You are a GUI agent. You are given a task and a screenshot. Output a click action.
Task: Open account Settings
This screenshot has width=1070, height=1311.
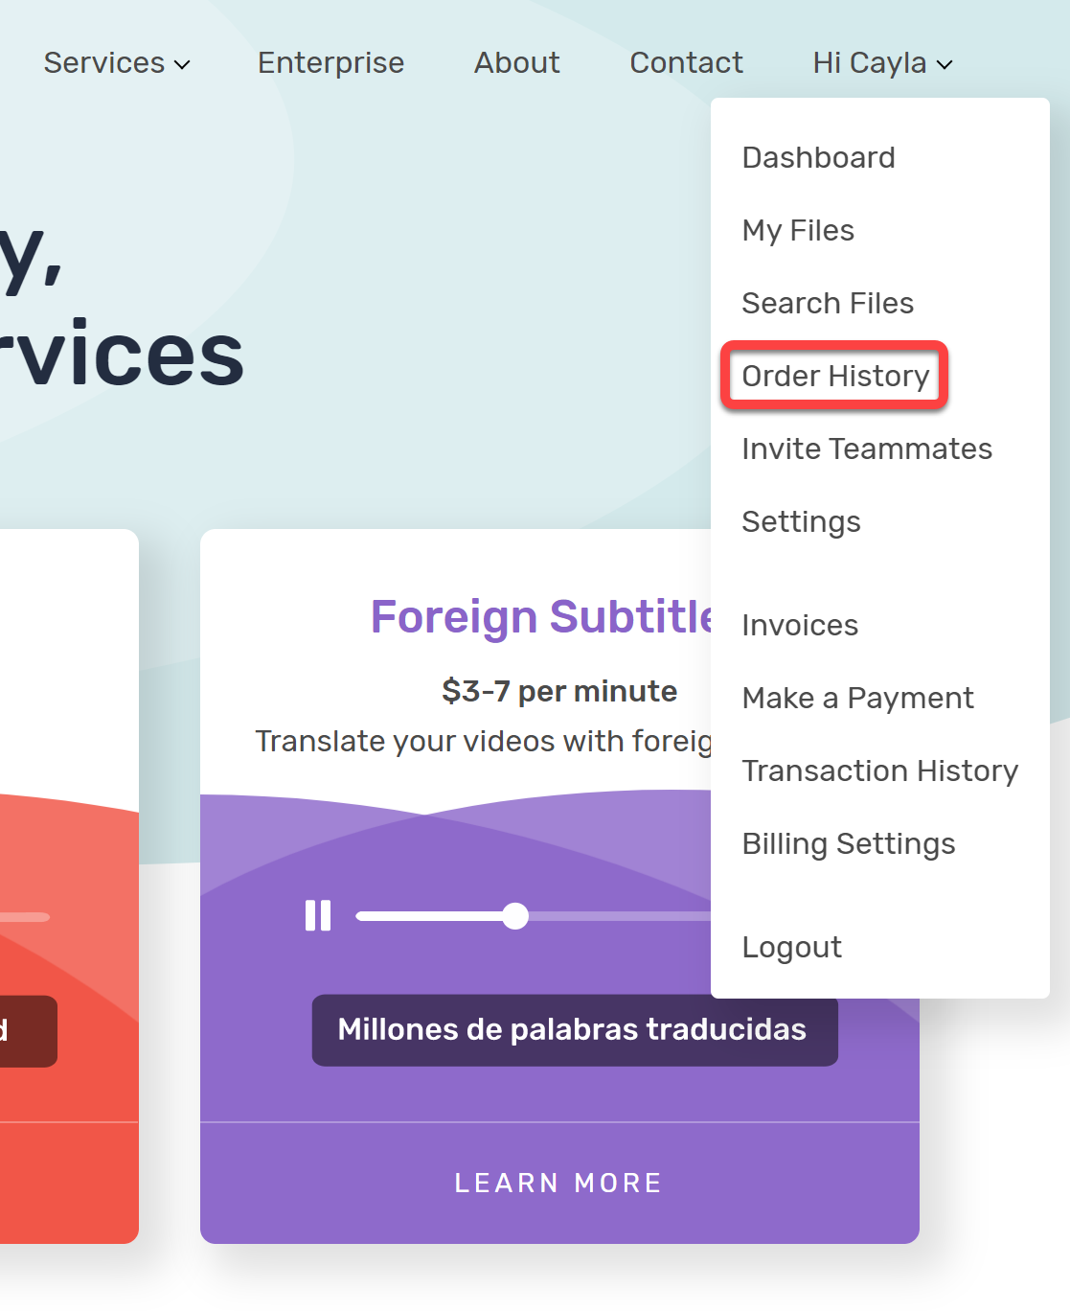tap(801, 521)
